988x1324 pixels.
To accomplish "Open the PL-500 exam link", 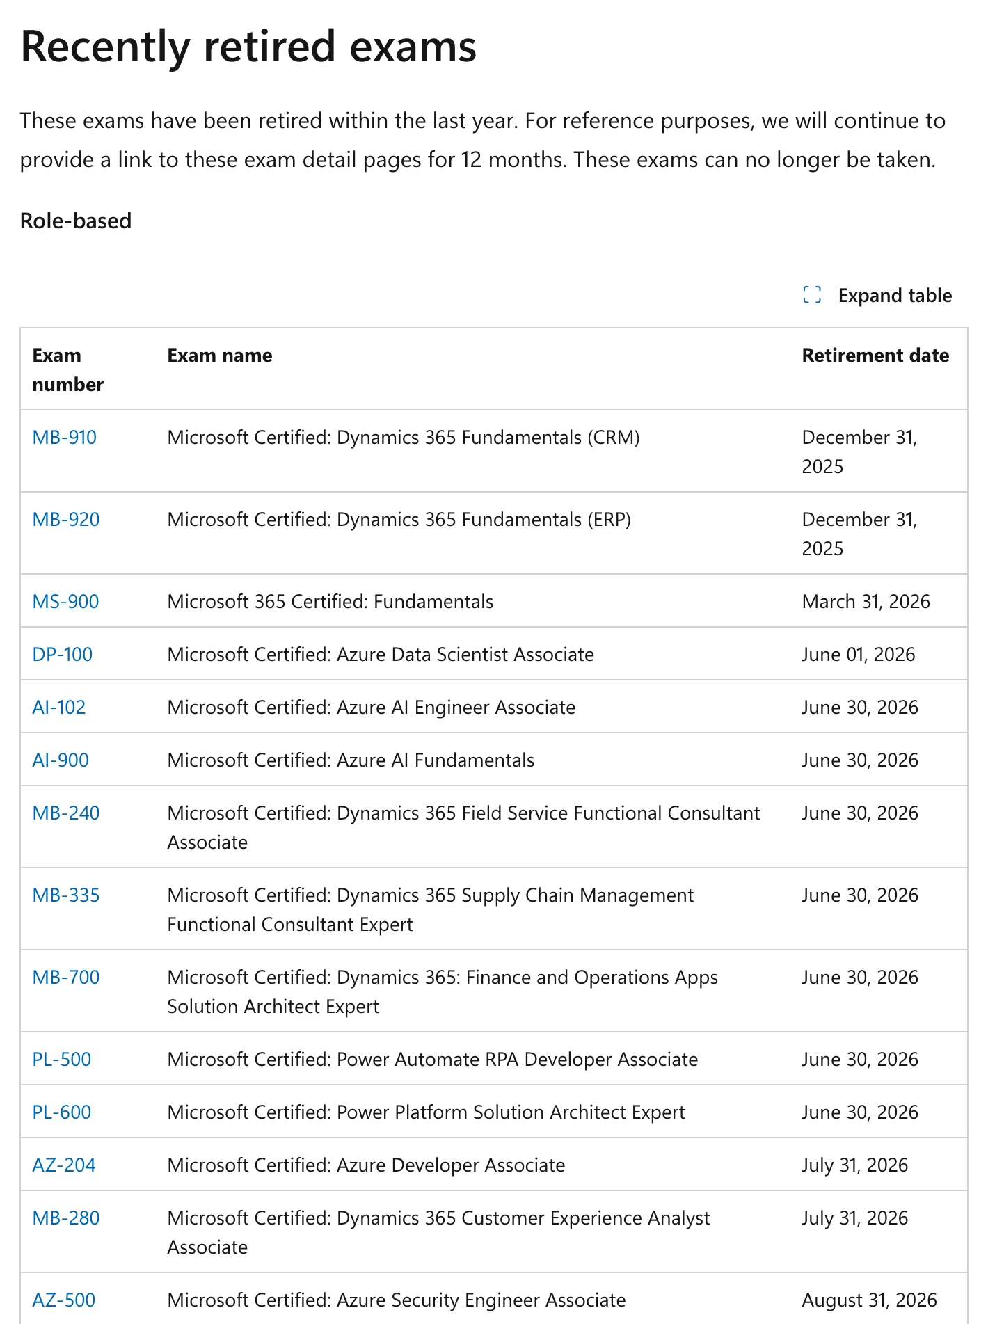I will [x=62, y=1060].
